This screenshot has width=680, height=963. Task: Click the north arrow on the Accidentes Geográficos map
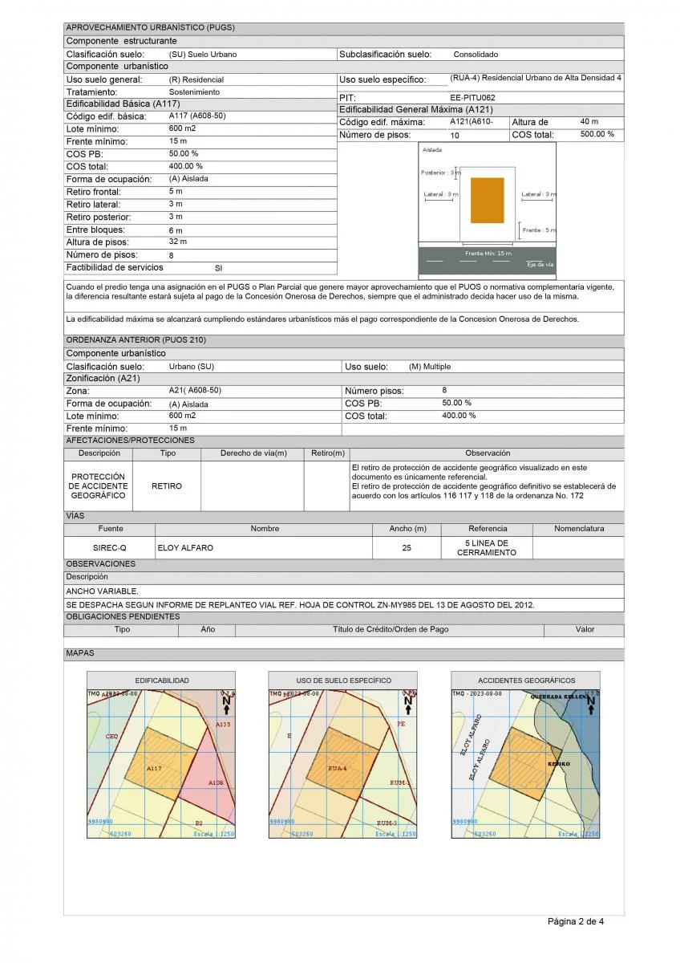click(591, 705)
